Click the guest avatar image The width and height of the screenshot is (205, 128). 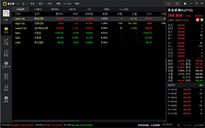click(x=6, y=13)
